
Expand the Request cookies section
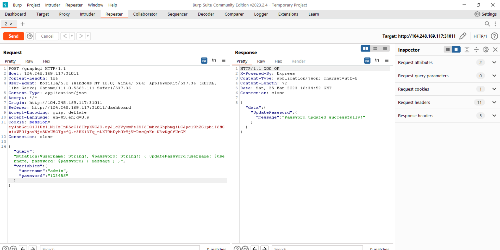[495, 89]
